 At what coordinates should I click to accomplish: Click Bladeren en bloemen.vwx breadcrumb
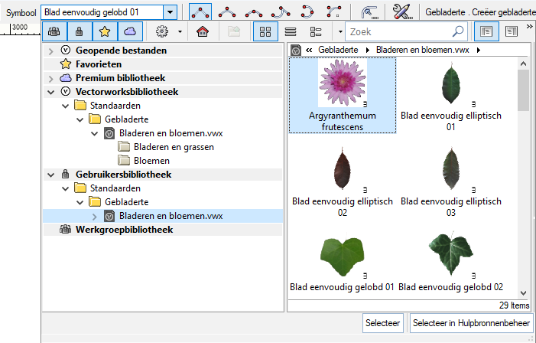tap(423, 50)
